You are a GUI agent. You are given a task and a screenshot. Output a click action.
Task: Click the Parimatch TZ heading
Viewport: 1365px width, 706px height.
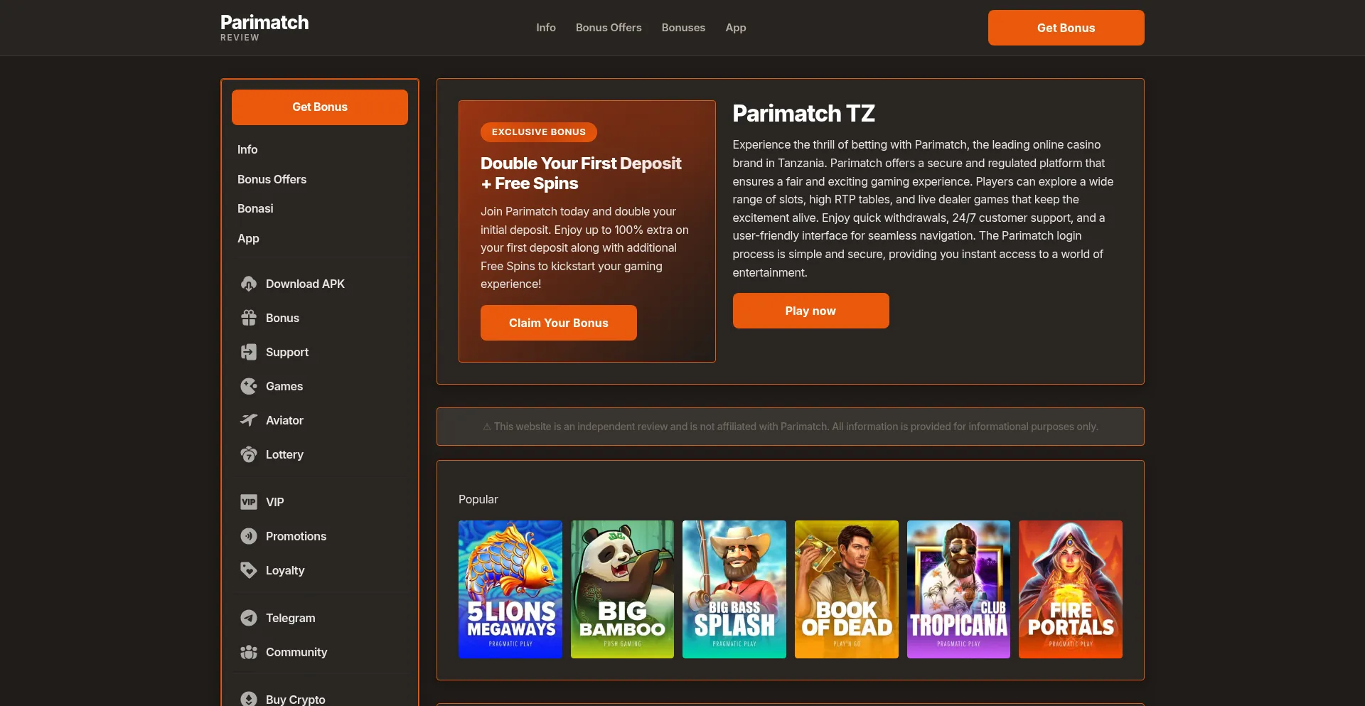[x=803, y=113]
